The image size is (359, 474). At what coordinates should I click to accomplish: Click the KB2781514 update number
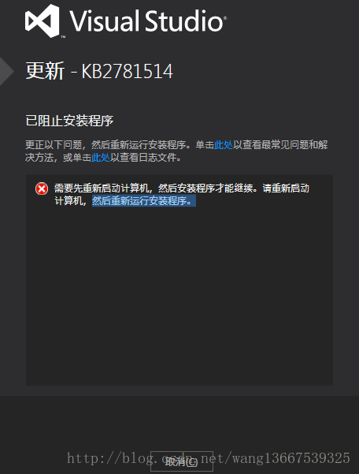coord(127,71)
